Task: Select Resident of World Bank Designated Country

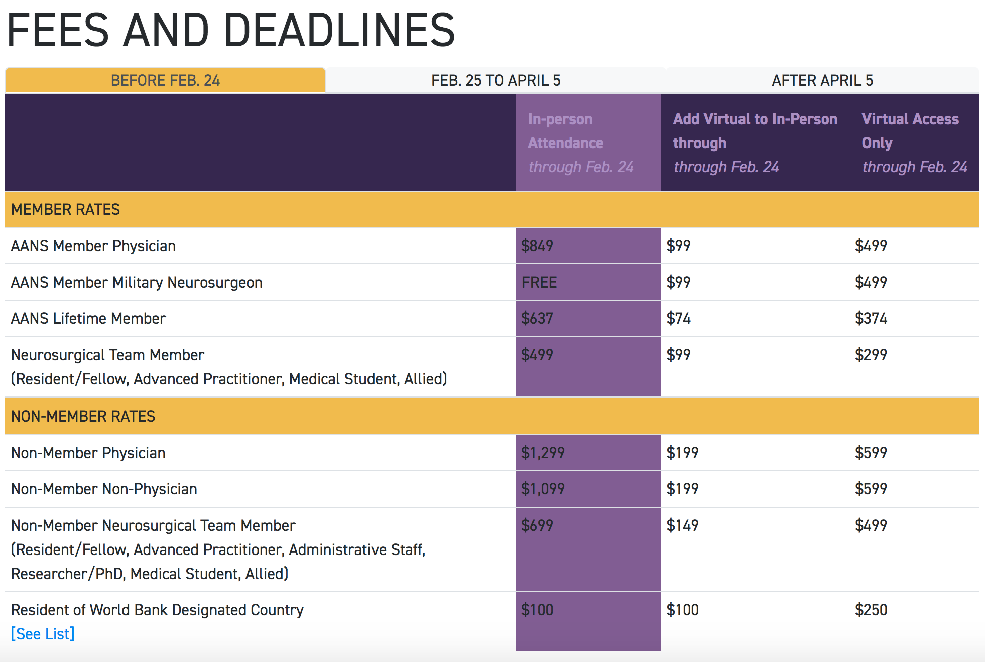Action: click(x=157, y=610)
